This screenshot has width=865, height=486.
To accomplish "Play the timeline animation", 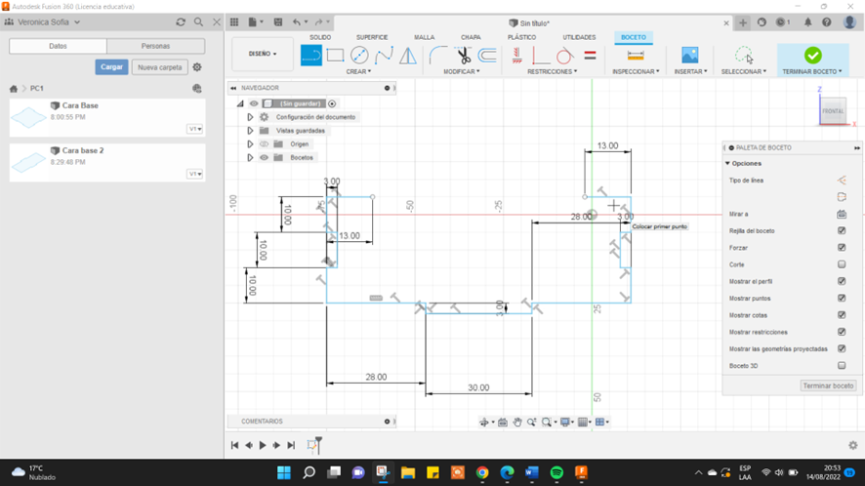I will [263, 445].
